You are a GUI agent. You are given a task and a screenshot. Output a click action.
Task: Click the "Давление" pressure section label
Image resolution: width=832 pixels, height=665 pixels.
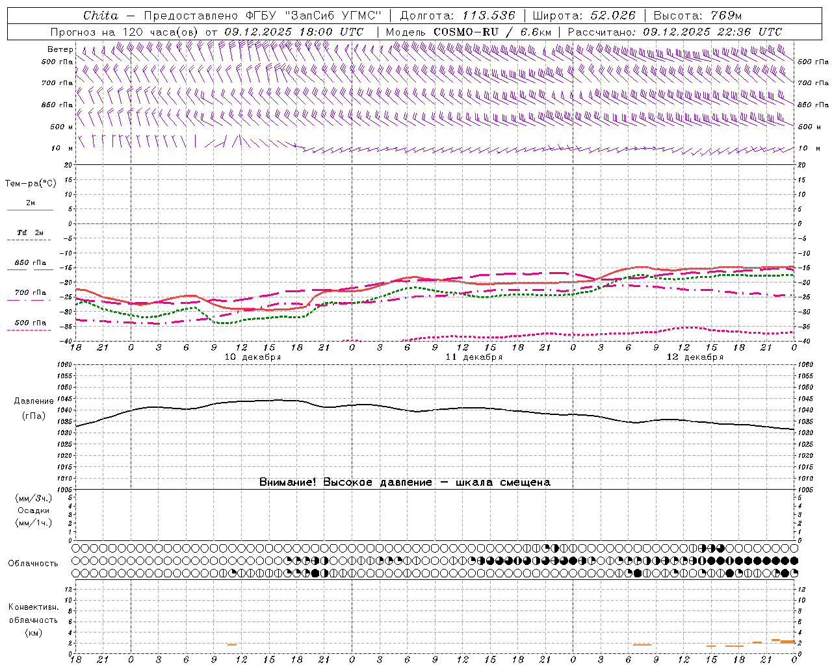(32, 401)
